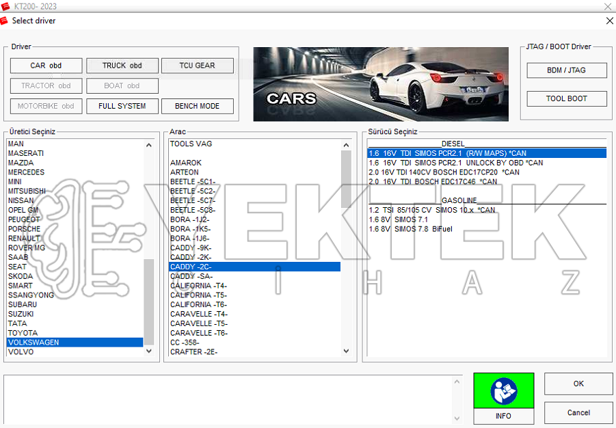Screen dimensions: 616x428
Task: Select MITSUBISHI manufacturer
Action: click(x=75, y=191)
